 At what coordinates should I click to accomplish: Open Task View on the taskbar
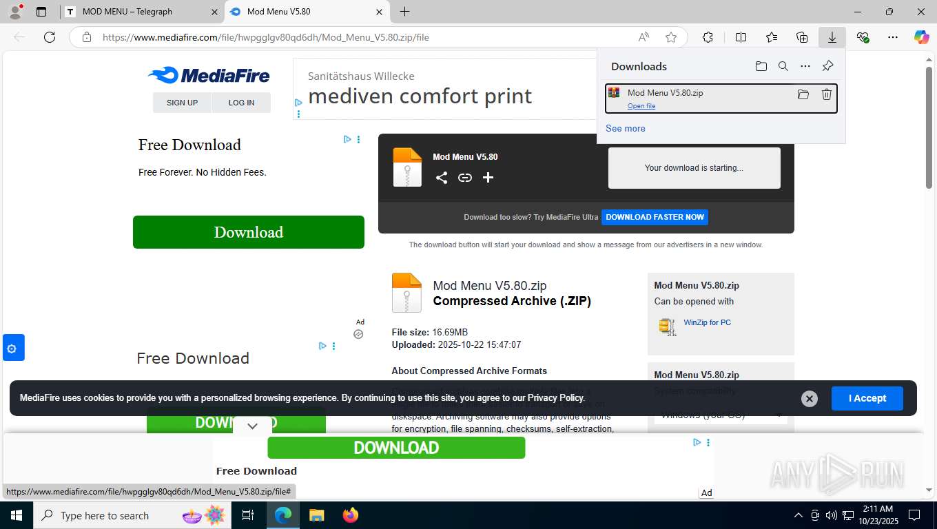point(248,515)
